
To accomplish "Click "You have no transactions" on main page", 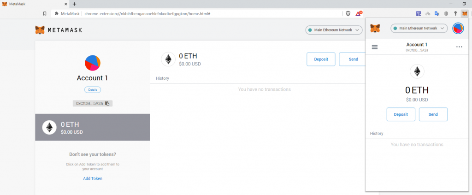I will pos(264,89).
